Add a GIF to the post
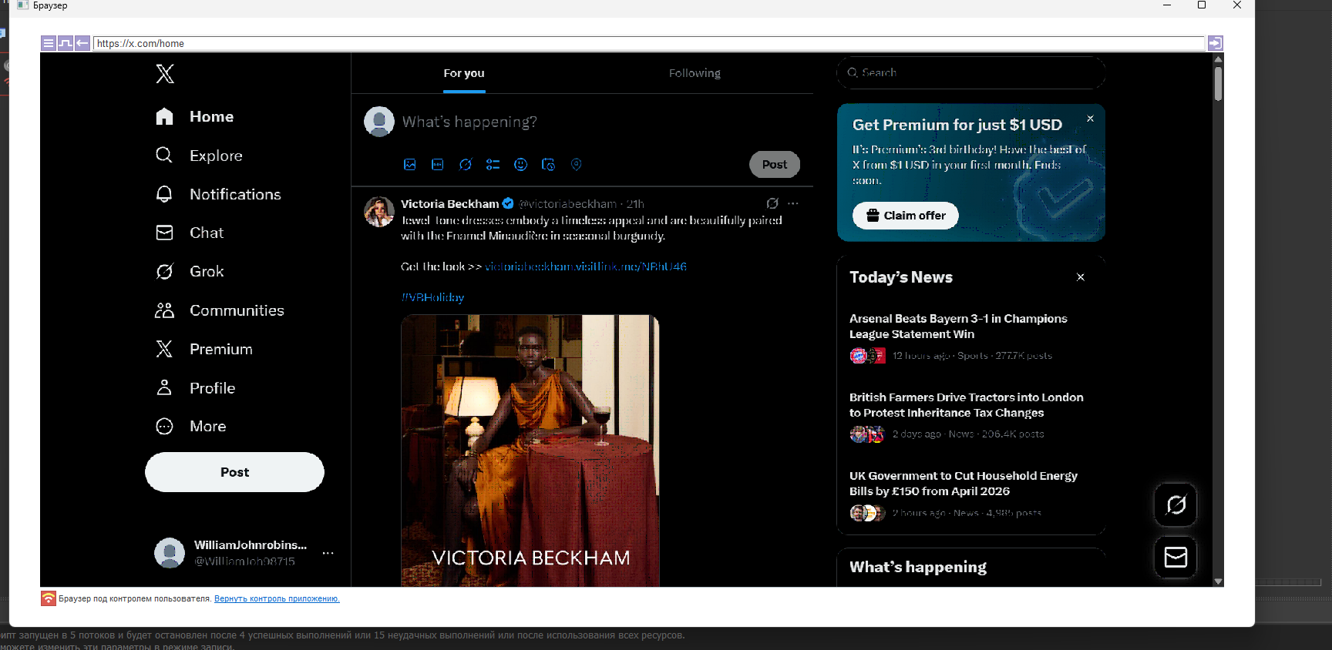Image resolution: width=1332 pixels, height=650 pixels. click(x=438, y=165)
